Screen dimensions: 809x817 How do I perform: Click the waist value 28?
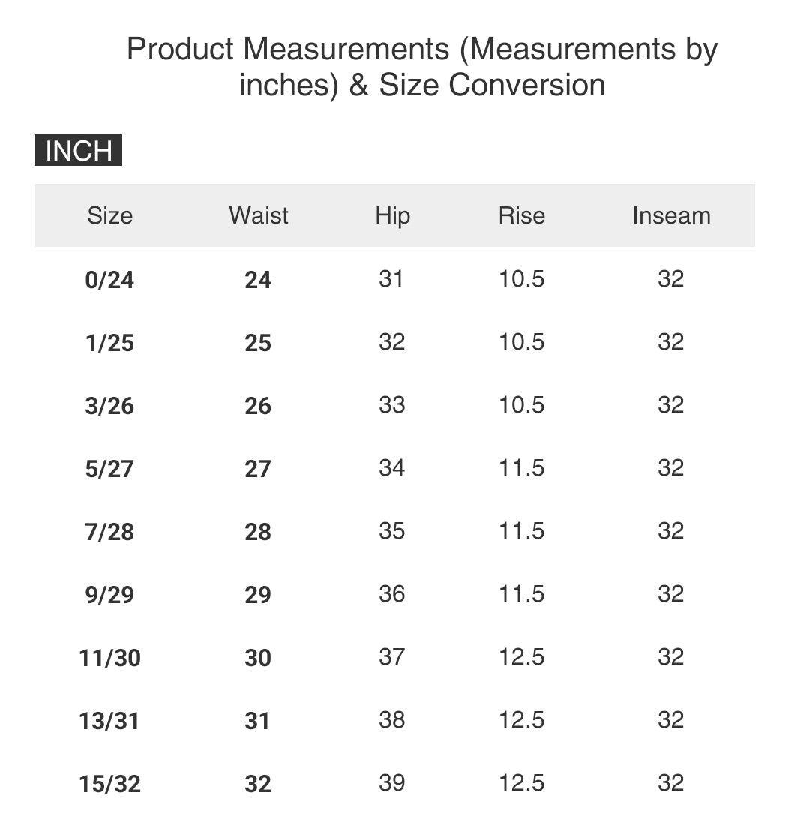click(x=258, y=532)
